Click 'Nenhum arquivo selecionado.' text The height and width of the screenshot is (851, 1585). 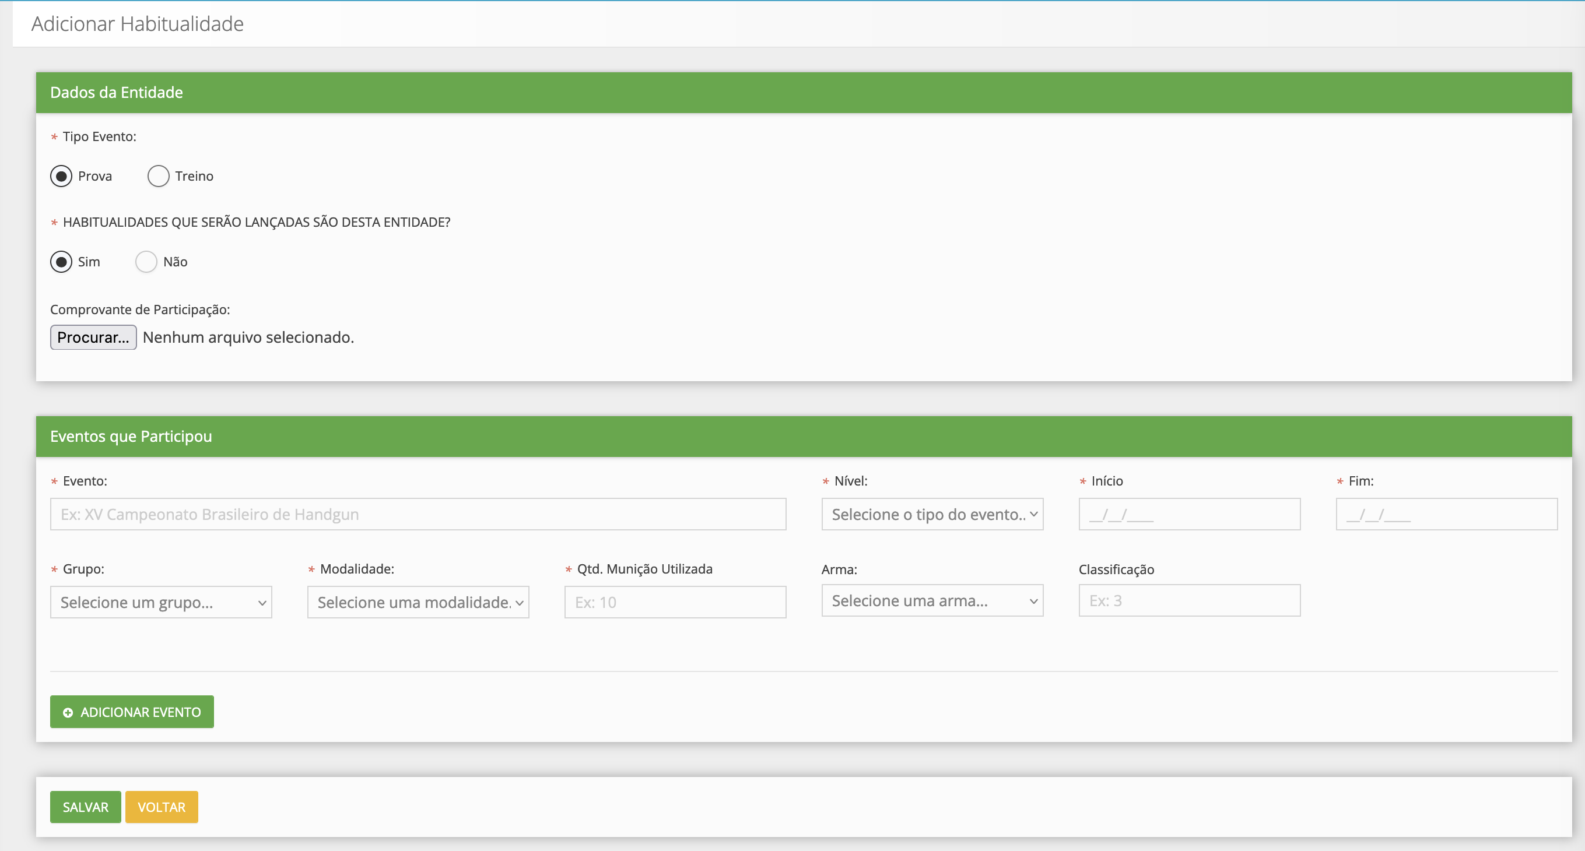click(x=248, y=337)
